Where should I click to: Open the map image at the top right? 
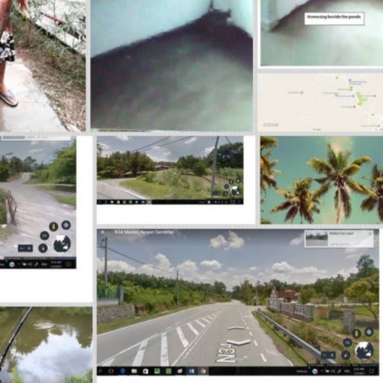(320, 102)
